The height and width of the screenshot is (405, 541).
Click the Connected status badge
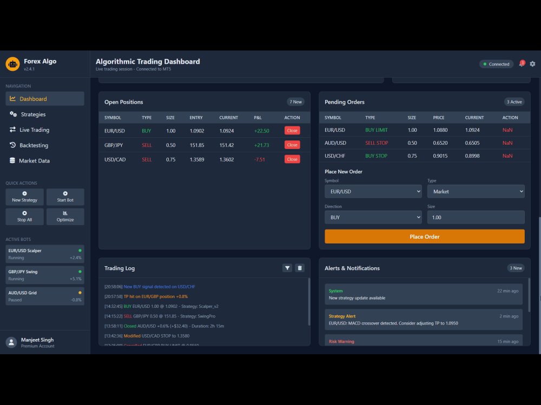(x=496, y=64)
